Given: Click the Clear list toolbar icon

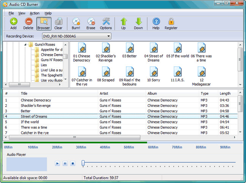Looking at the screenshot, I should click(x=58, y=22).
